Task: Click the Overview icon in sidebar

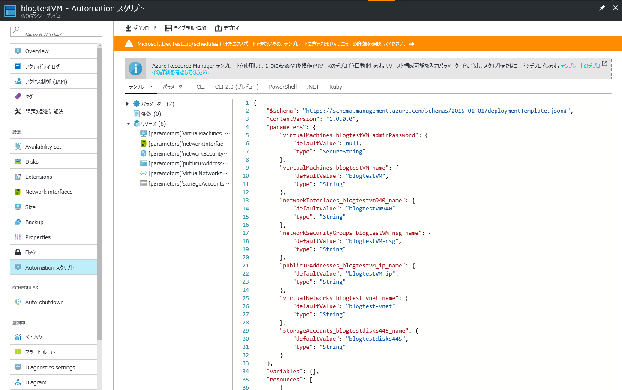Action: coord(18,51)
